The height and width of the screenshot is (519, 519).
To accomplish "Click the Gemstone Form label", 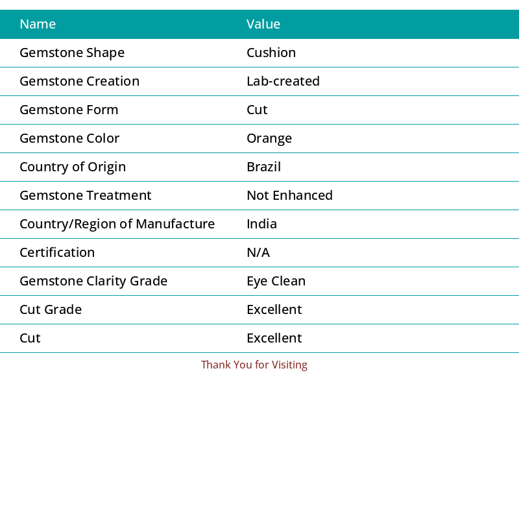I will point(69,110).
